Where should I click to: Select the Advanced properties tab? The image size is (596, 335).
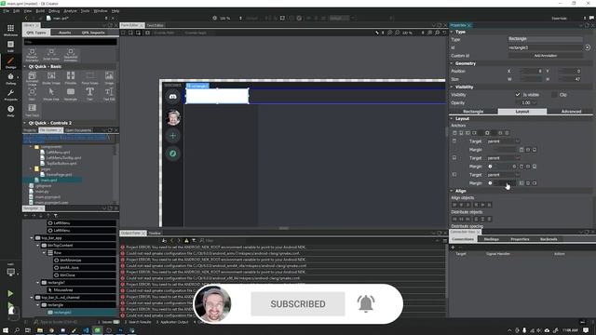[571, 112]
